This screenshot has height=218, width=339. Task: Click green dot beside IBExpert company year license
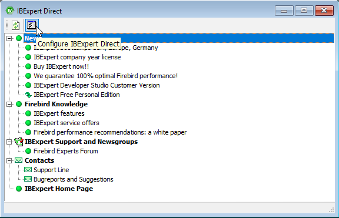pos(28,57)
